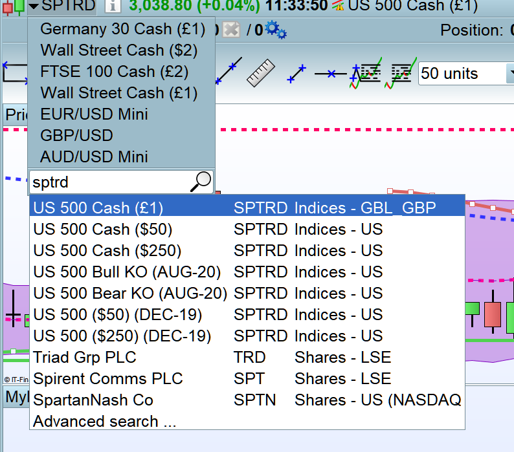
Task: Select the long trend line drawing tool
Action: 229,70
